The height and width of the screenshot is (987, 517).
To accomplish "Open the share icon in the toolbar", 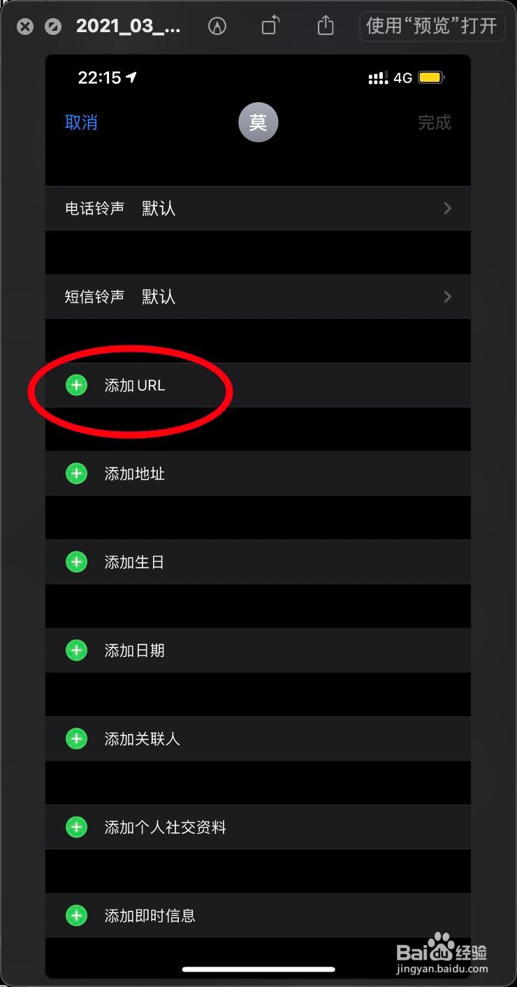I will [325, 26].
